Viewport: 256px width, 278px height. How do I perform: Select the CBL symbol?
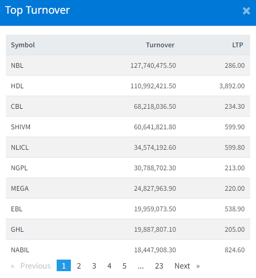tap(17, 106)
